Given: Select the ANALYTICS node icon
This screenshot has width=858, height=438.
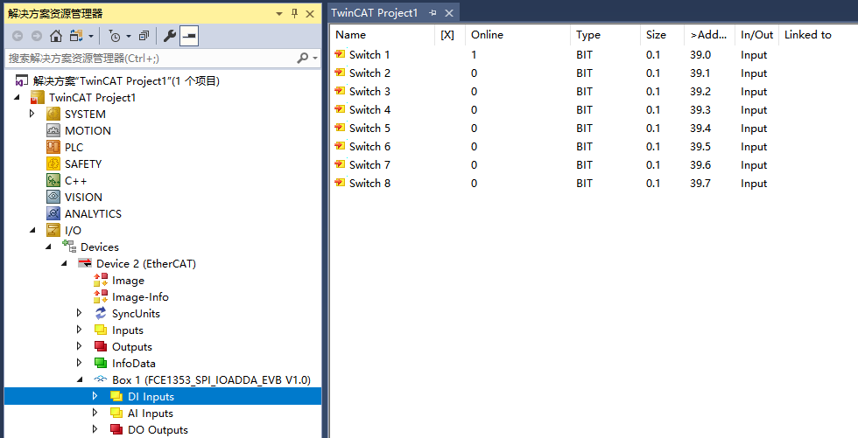Looking at the screenshot, I should click(53, 213).
